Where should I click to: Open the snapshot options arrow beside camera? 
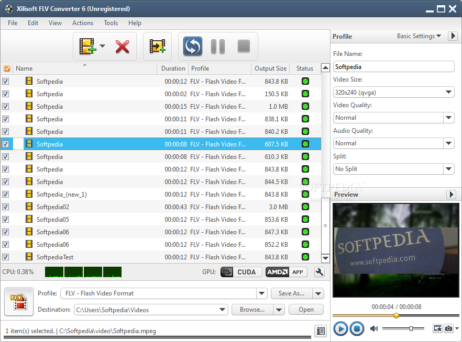click(457, 328)
